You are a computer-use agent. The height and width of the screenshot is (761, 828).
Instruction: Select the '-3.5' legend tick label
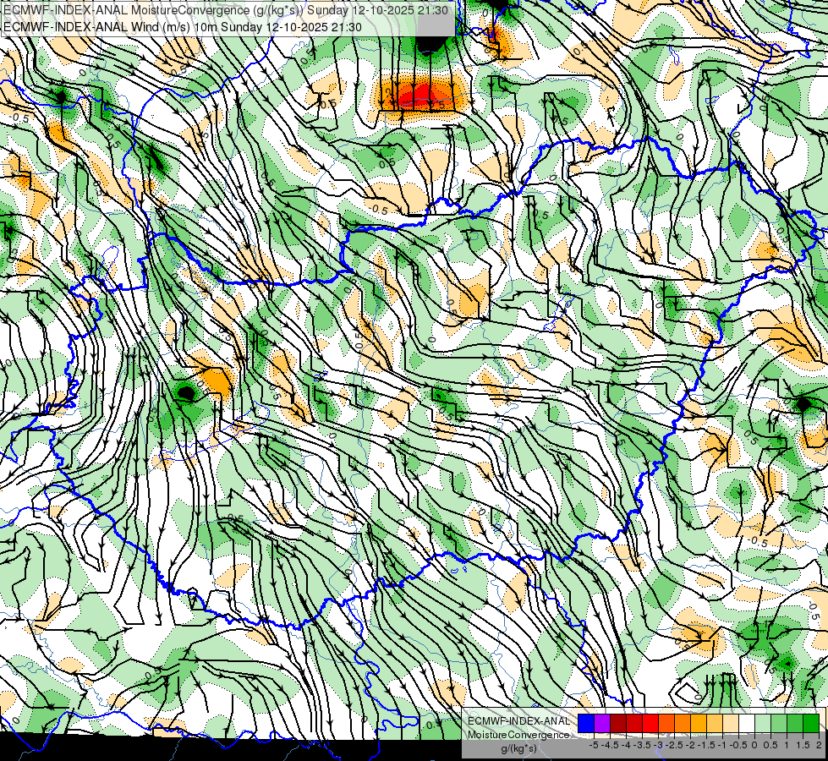coord(642,745)
